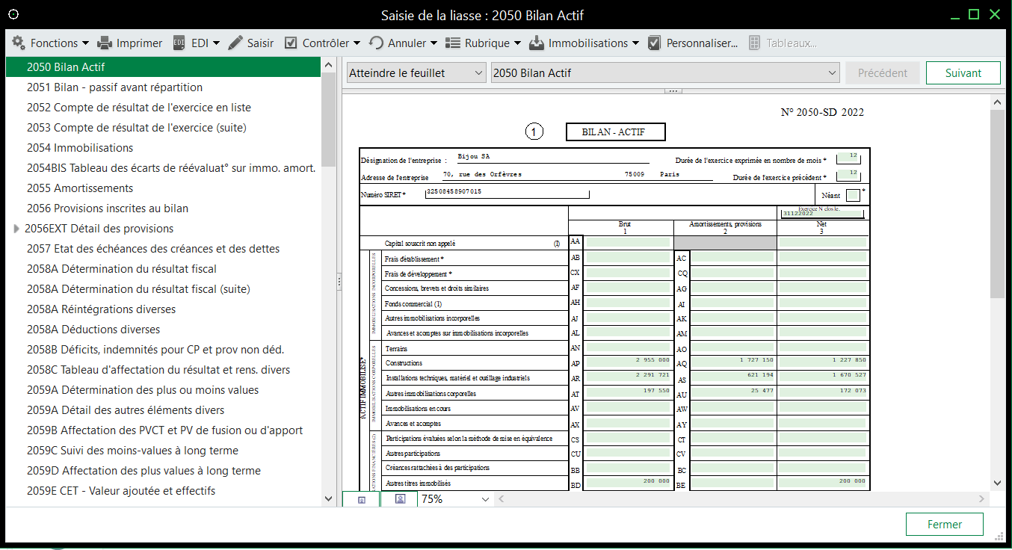Click left list scroll down arrow
1012x550 pixels.
pyautogui.click(x=329, y=498)
